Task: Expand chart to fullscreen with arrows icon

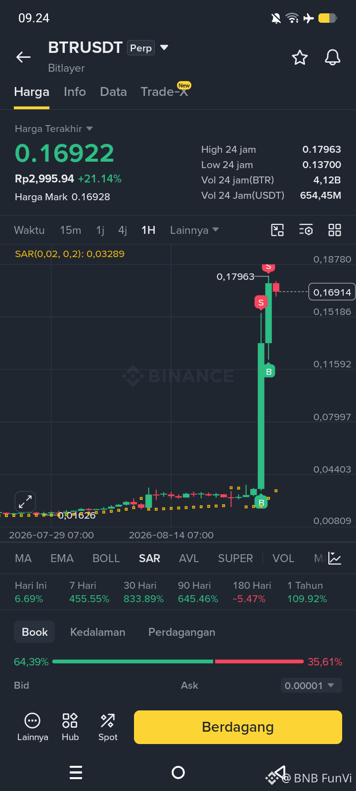Action: 25,502
